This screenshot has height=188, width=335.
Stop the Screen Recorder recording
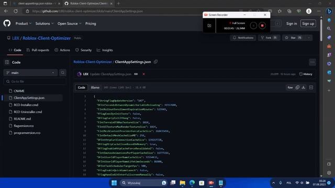coord(262,26)
